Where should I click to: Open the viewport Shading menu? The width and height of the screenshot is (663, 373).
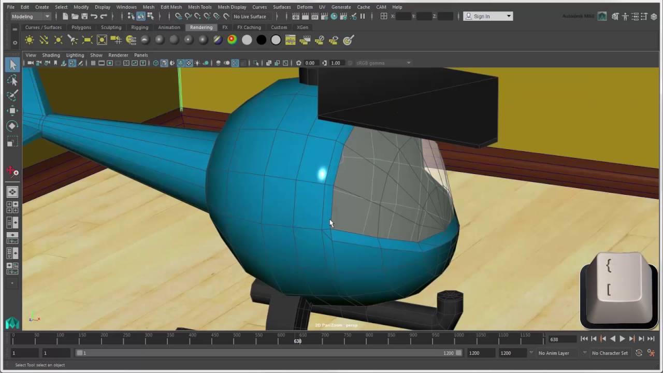pos(51,55)
